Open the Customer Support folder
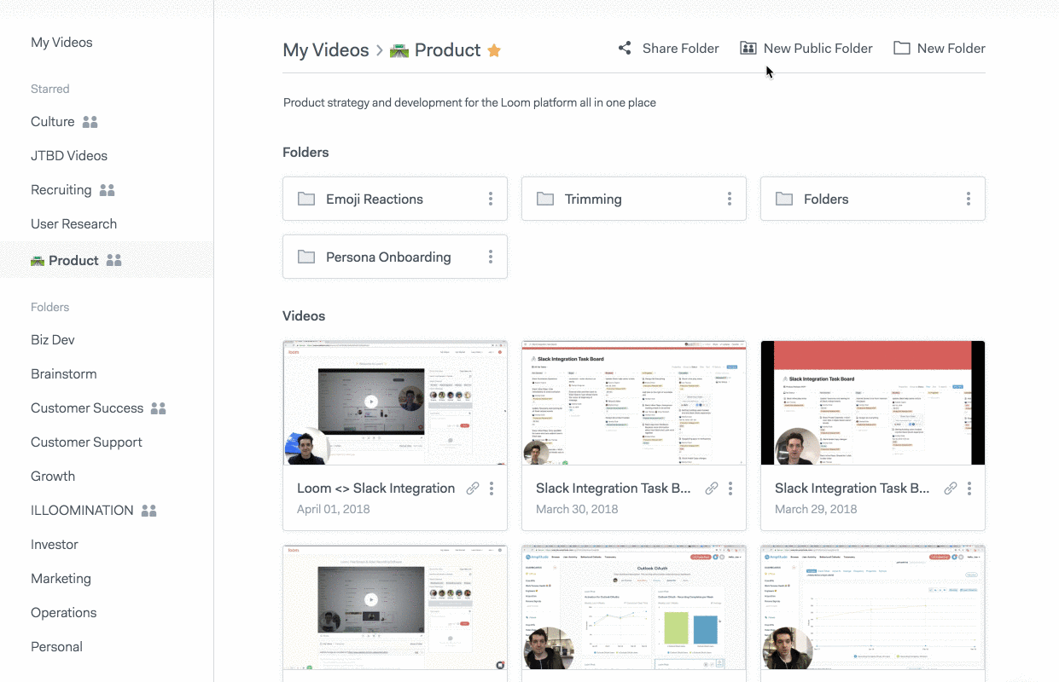 coord(86,442)
